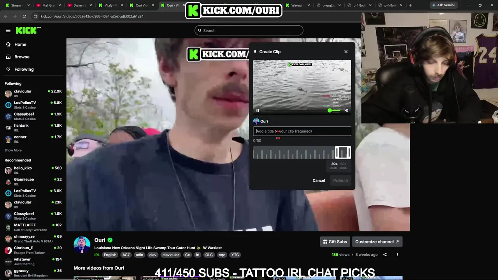Image resolution: width=498 pixels, height=280 pixels.
Task: Open GiannieLee recommended channel
Action: (33, 182)
